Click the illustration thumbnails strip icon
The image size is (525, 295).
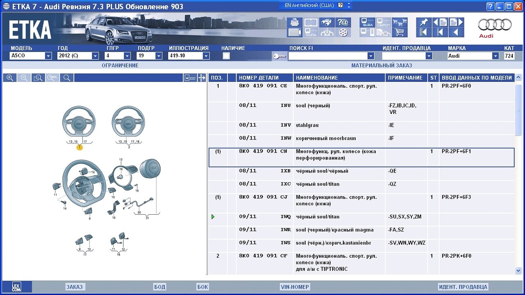tap(190, 78)
